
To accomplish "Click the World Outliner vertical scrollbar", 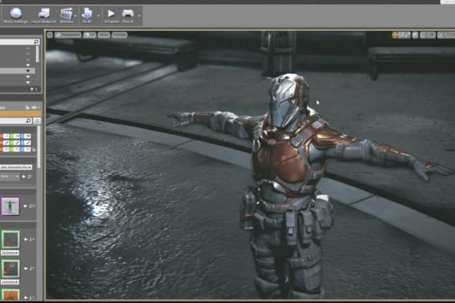I will 37,54.
